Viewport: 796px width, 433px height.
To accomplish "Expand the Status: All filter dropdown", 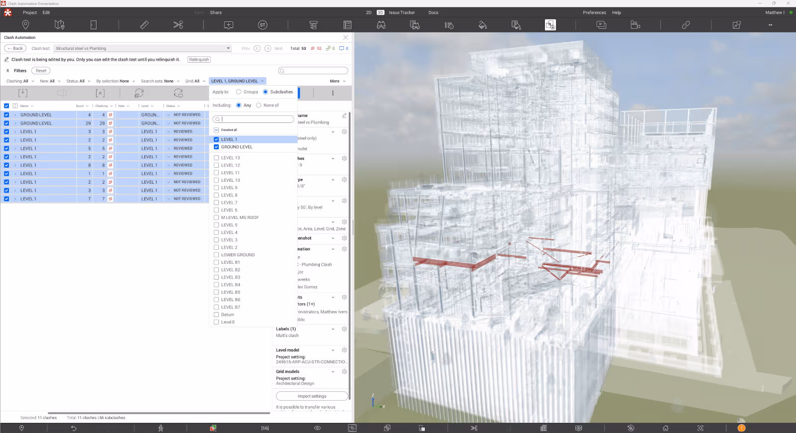I will (78, 81).
